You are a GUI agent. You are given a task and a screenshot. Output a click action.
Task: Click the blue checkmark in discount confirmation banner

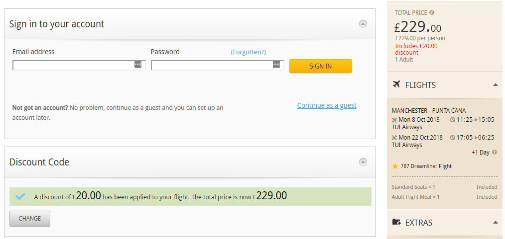pyautogui.click(x=20, y=197)
